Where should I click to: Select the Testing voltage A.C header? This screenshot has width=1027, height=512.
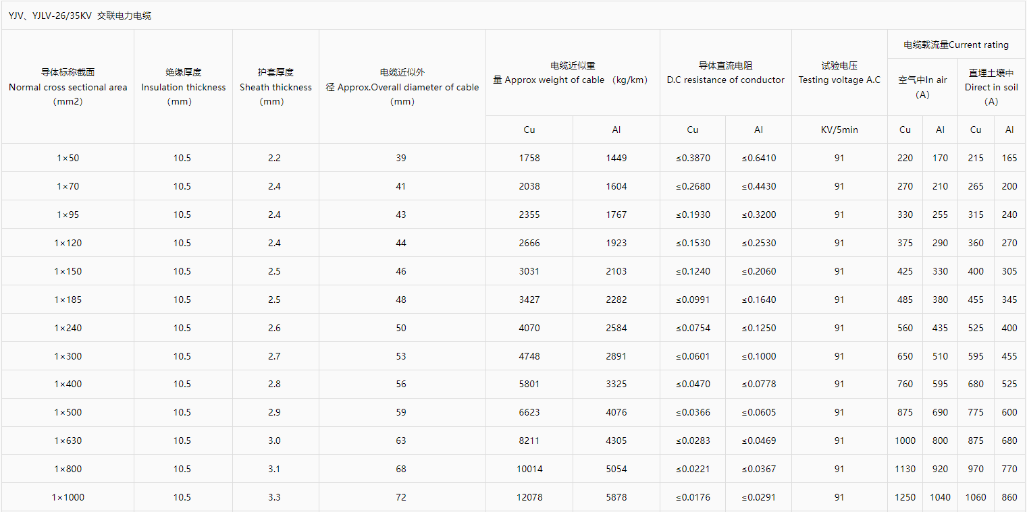coord(839,73)
